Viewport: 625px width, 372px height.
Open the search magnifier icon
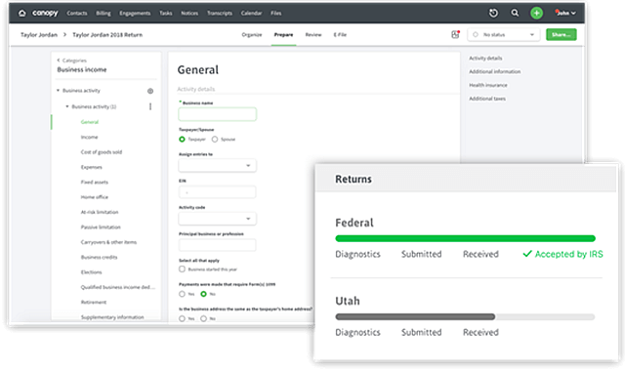[515, 13]
